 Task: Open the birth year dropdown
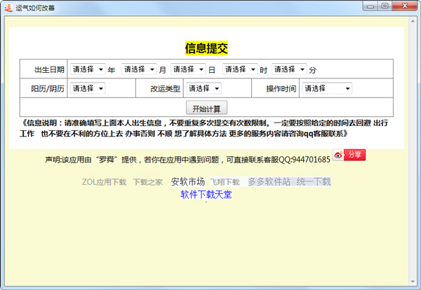tap(87, 69)
